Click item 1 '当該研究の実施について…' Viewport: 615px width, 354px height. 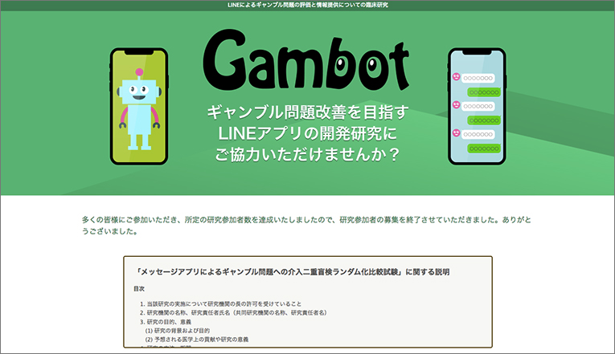click(221, 304)
